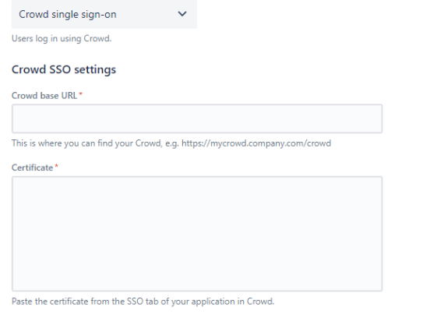Click the word 'settings' in the section heading
Image resolution: width=430 pixels, height=321 pixels.
pyautogui.click(x=95, y=69)
